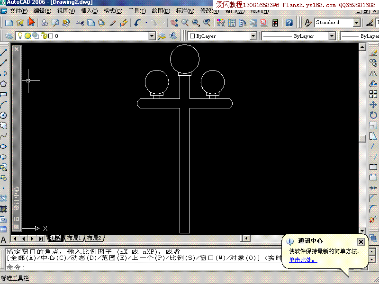379x284 pixels.
Task: Click the horizontal scrollbar left arrow
Action: 246,239
